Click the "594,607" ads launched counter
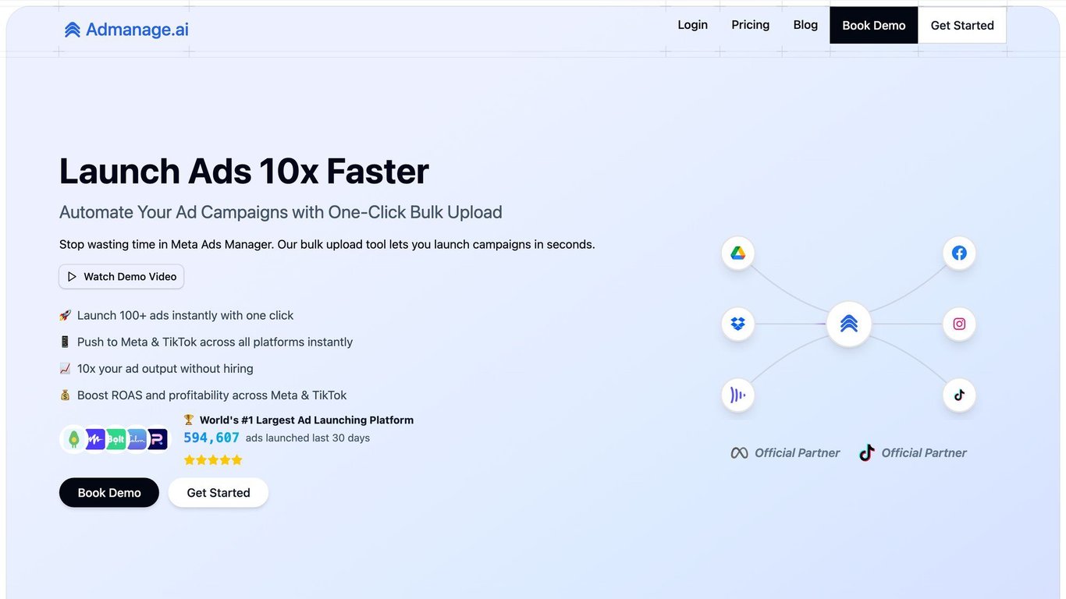 click(211, 438)
